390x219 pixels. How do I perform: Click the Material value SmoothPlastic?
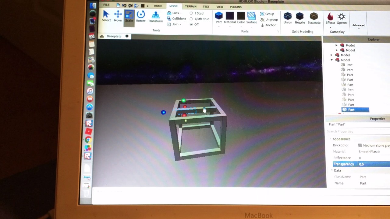369,151
